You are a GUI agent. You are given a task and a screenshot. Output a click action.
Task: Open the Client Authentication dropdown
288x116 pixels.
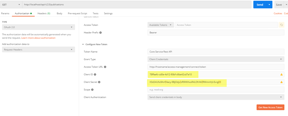(x=216, y=97)
